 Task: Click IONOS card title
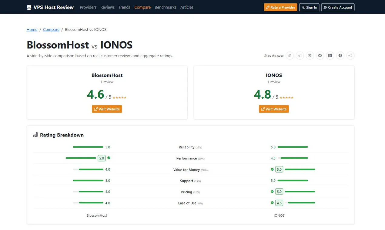pyautogui.click(x=274, y=75)
